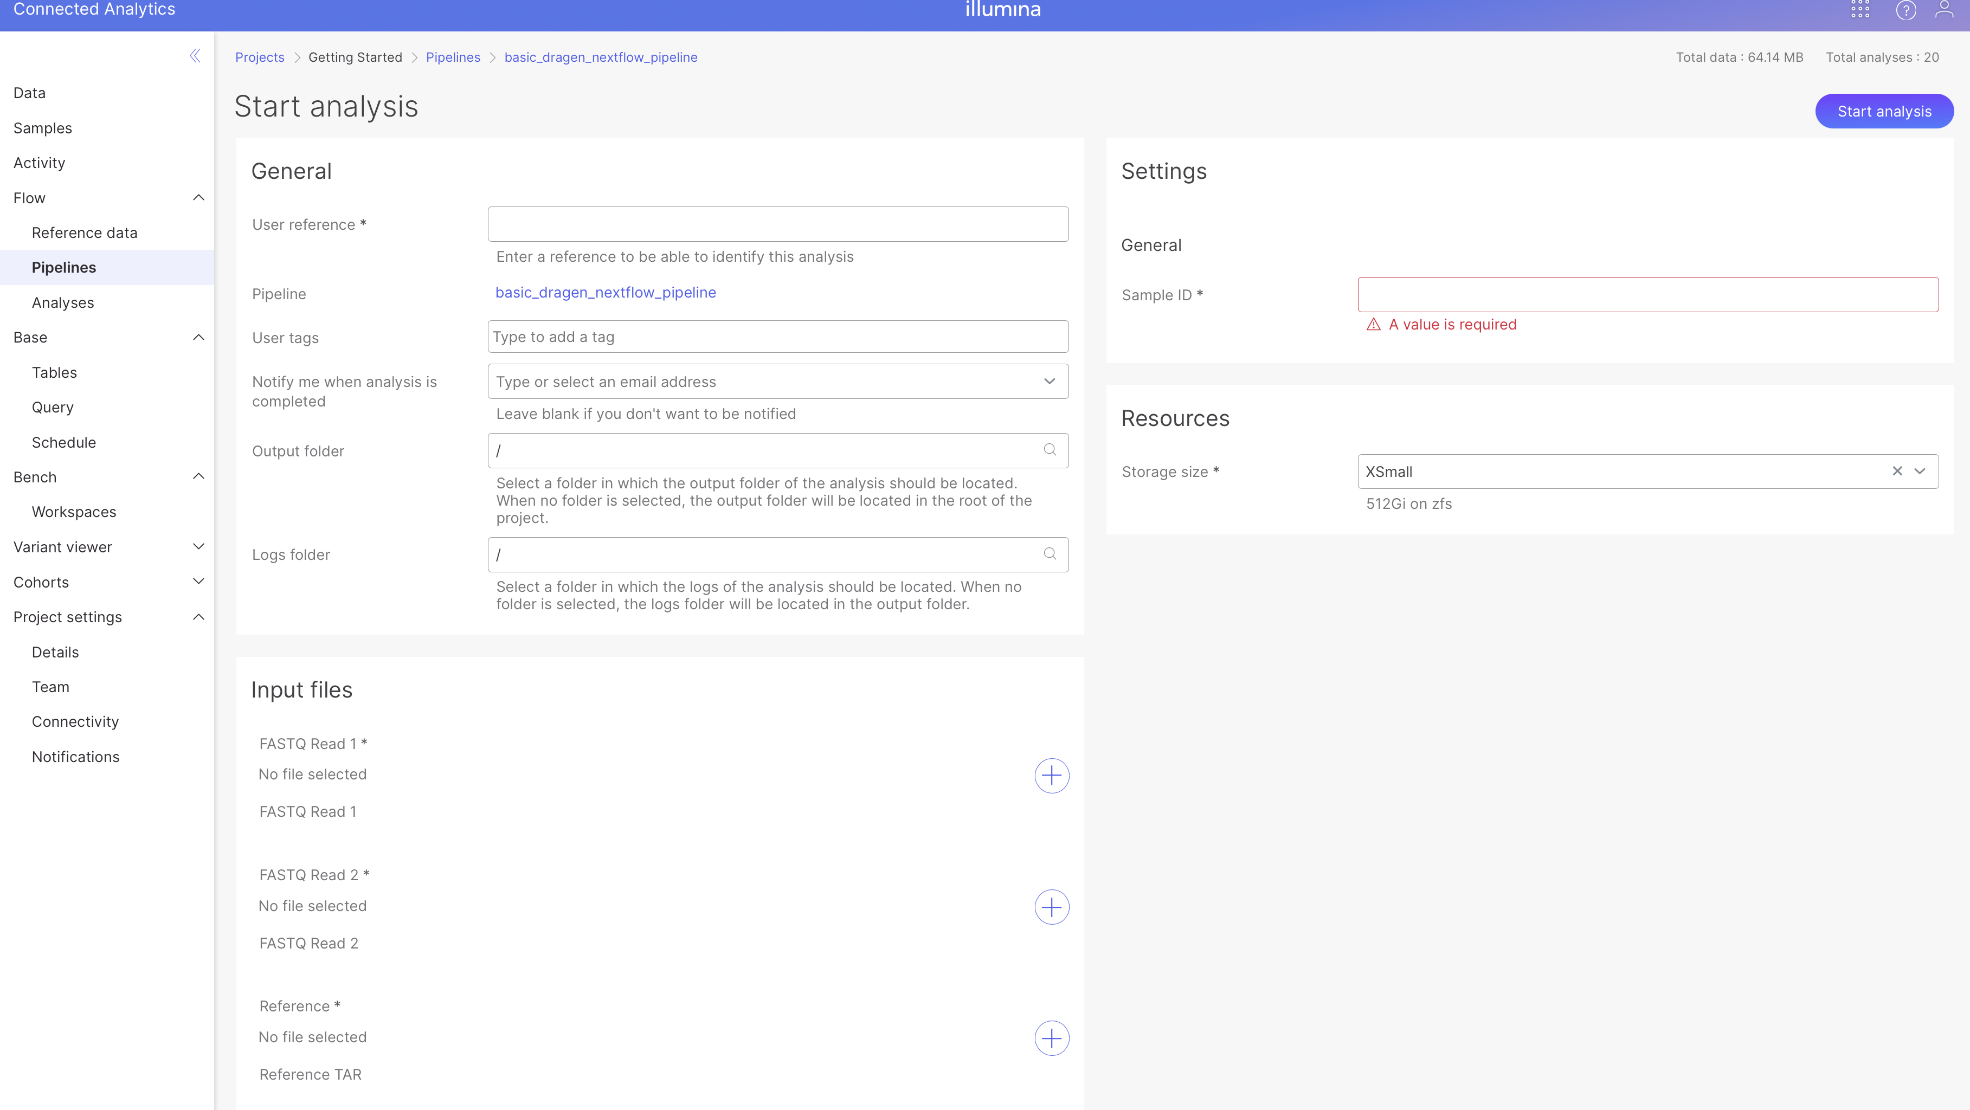
Task: Open the user profile icon
Action: [x=1944, y=10]
